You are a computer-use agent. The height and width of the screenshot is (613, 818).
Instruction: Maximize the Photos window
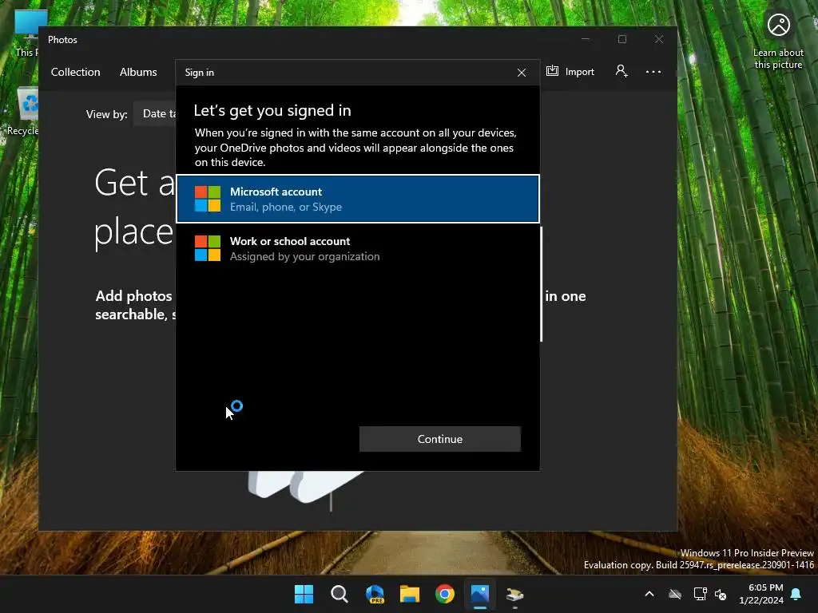coord(621,39)
